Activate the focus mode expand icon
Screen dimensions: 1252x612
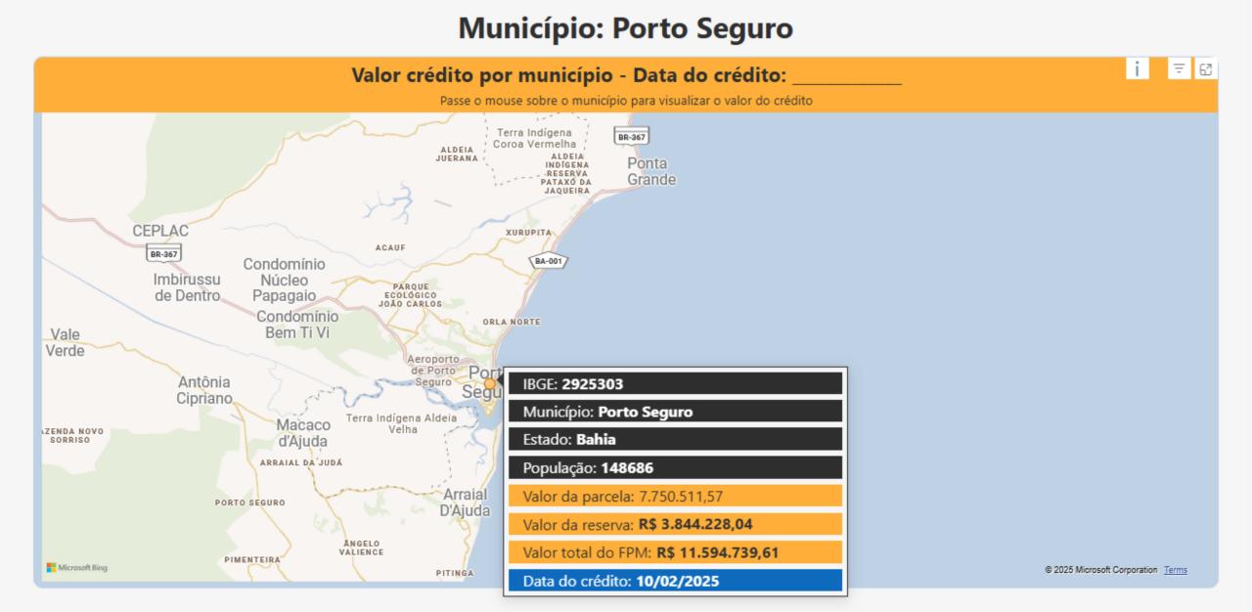click(x=1205, y=68)
